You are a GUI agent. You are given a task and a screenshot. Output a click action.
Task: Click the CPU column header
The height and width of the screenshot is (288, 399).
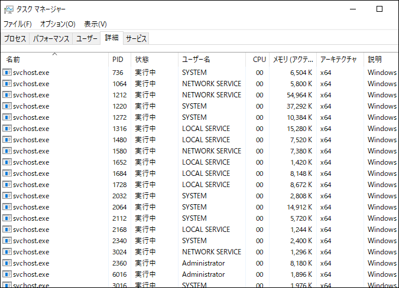[259, 60]
